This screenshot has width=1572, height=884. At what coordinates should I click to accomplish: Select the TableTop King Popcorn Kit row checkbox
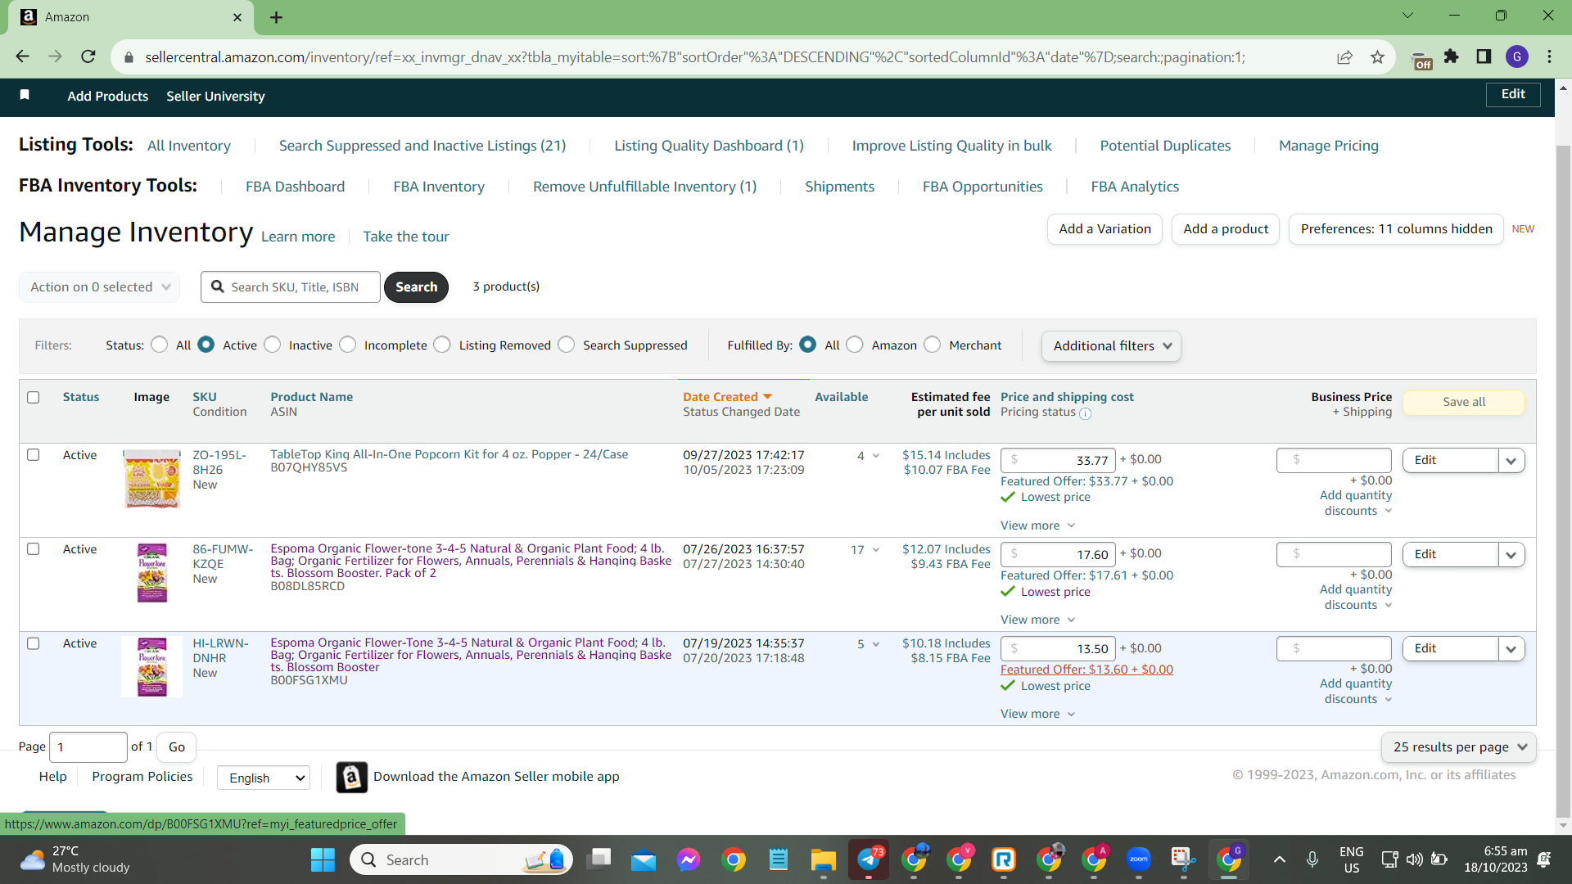(34, 454)
